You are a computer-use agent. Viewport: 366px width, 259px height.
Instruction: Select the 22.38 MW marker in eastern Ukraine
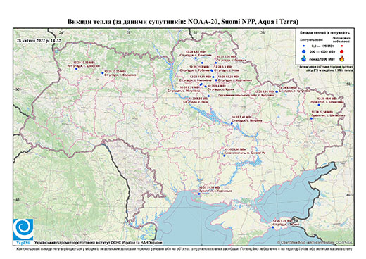tap(312, 118)
